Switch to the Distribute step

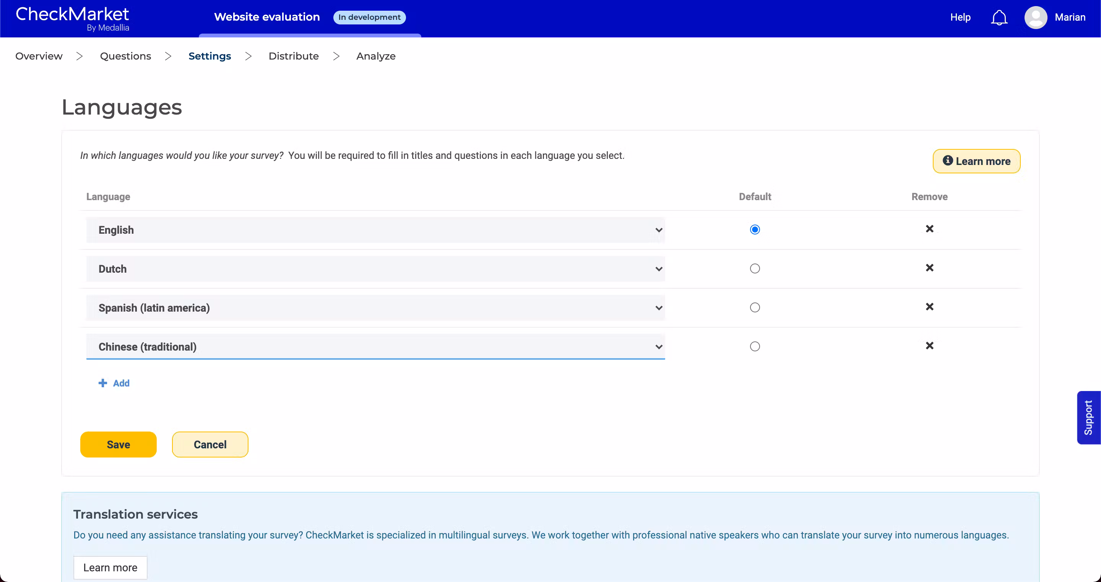pyautogui.click(x=293, y=56)
